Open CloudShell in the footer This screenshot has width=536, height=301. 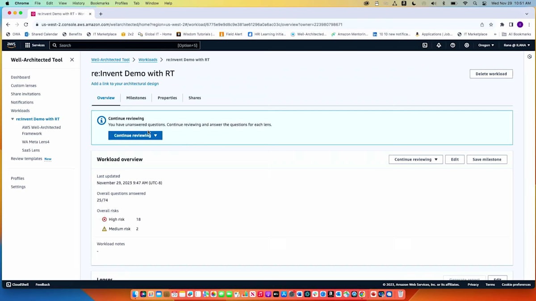pyautogui.click(x=17, y=285)
